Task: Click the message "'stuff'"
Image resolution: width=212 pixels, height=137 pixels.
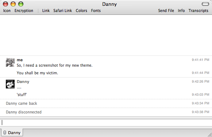Action: tap(22, 95)
